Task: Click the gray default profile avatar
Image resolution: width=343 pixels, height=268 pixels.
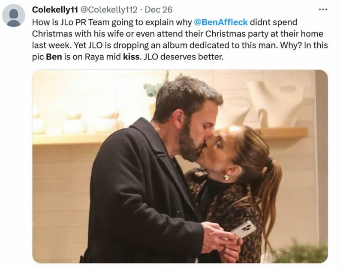Action: [14, 15]
